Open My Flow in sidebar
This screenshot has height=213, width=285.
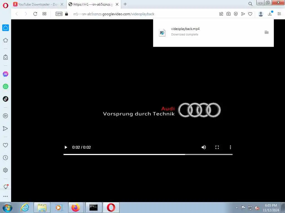(x=6, y=128)
